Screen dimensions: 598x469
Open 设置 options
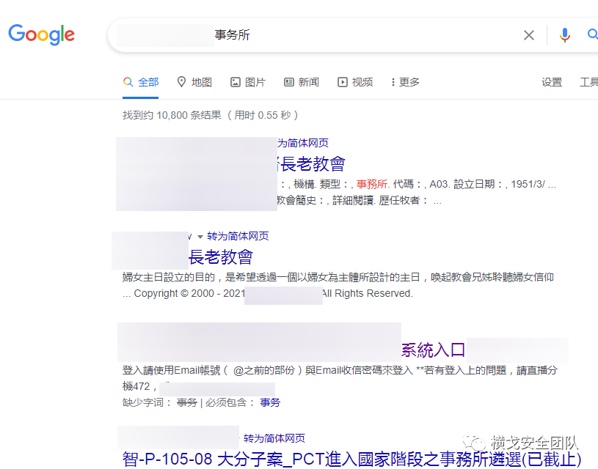pyautogui.click(x=552, y=82)
